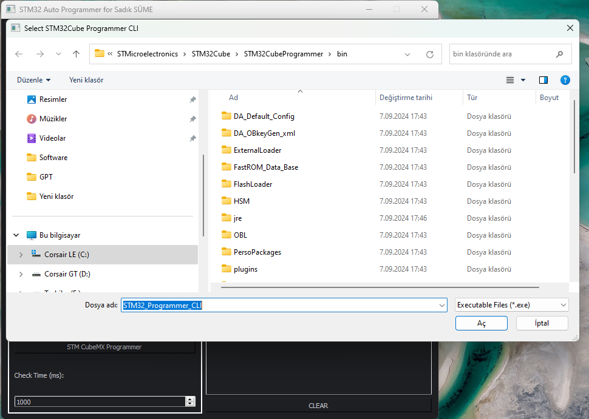589x419 pixels.
Task: Change the view layout icon
Action: click(509, 80)
